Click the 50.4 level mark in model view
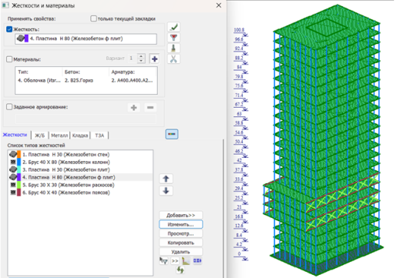This screenshot has height=278, width=407. tap(239, 142)
